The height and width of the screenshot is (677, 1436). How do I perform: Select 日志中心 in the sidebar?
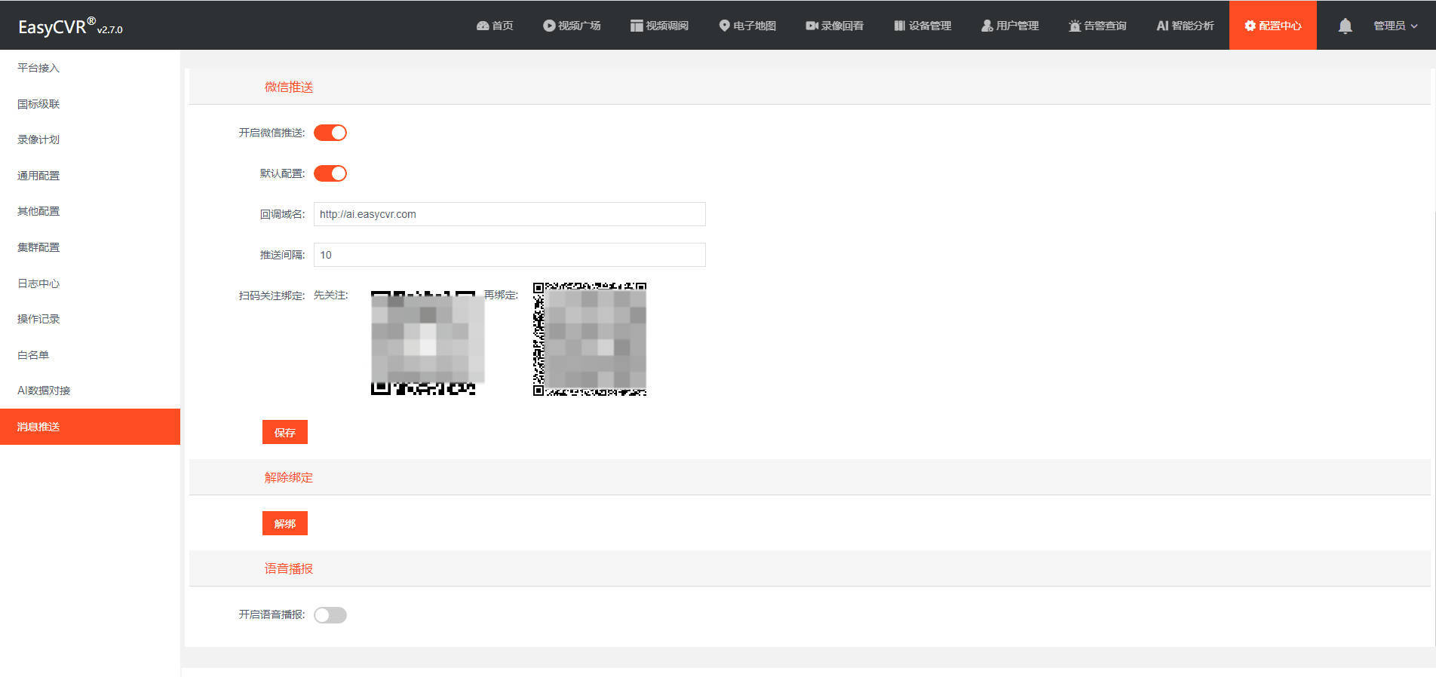coord(91,283)
